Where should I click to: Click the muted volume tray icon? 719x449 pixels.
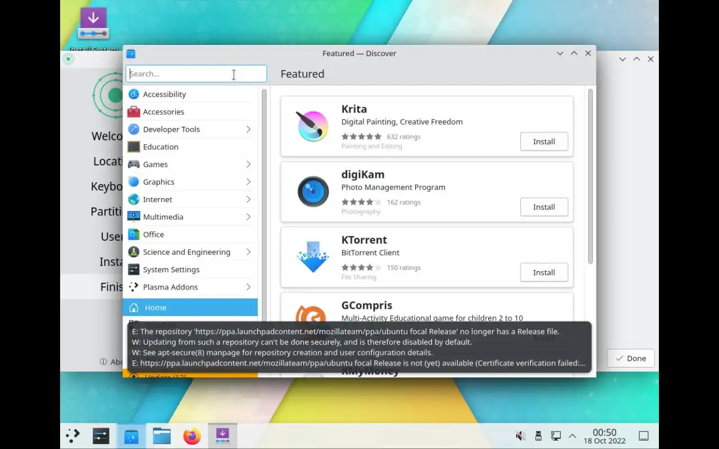click(x=521, y=436)
